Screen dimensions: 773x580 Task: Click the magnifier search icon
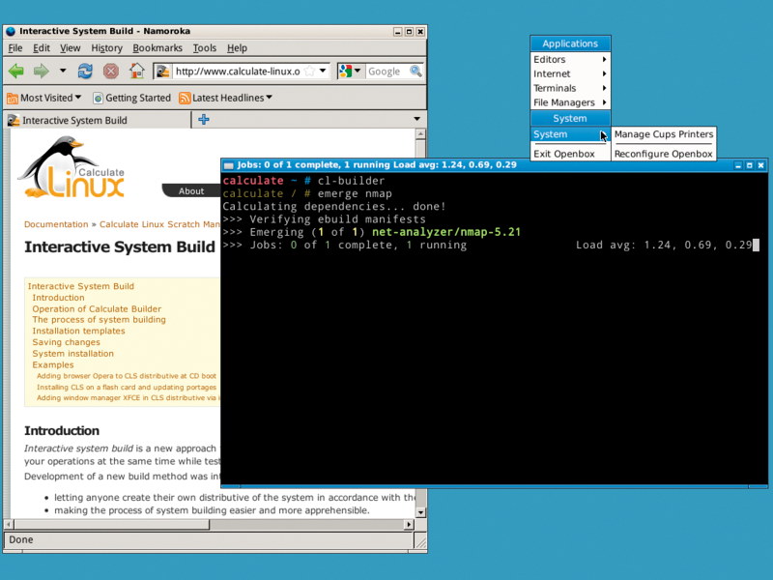[416, 72]
